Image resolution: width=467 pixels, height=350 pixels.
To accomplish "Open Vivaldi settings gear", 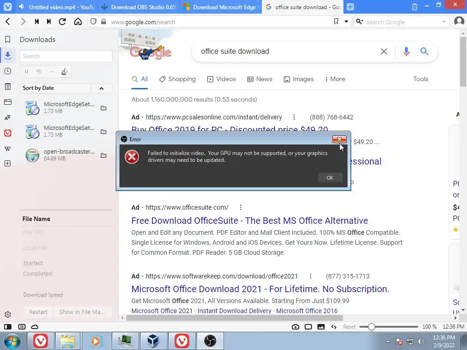I will click(8, 314).
